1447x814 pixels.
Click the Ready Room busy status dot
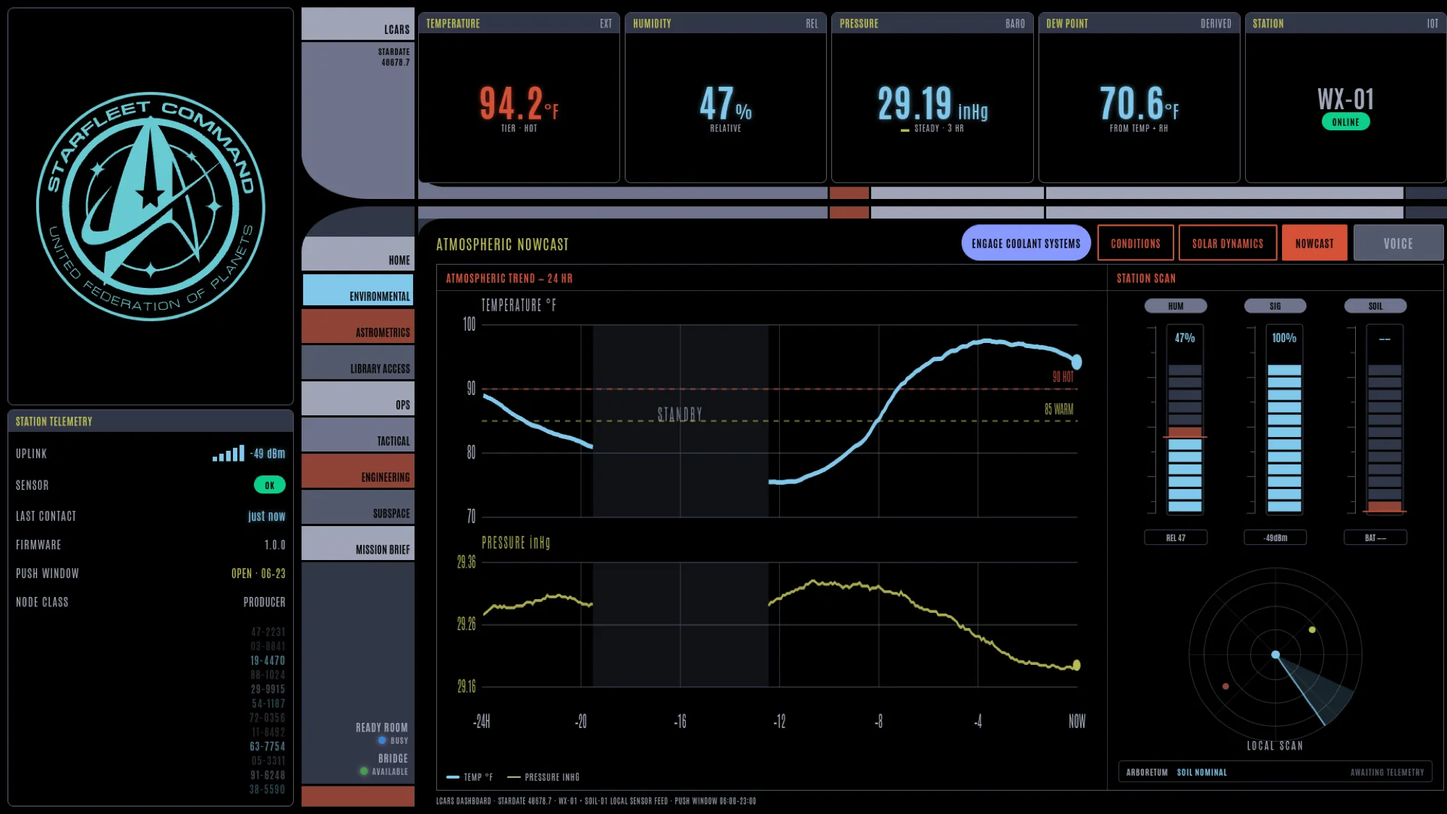click(382, 740)
